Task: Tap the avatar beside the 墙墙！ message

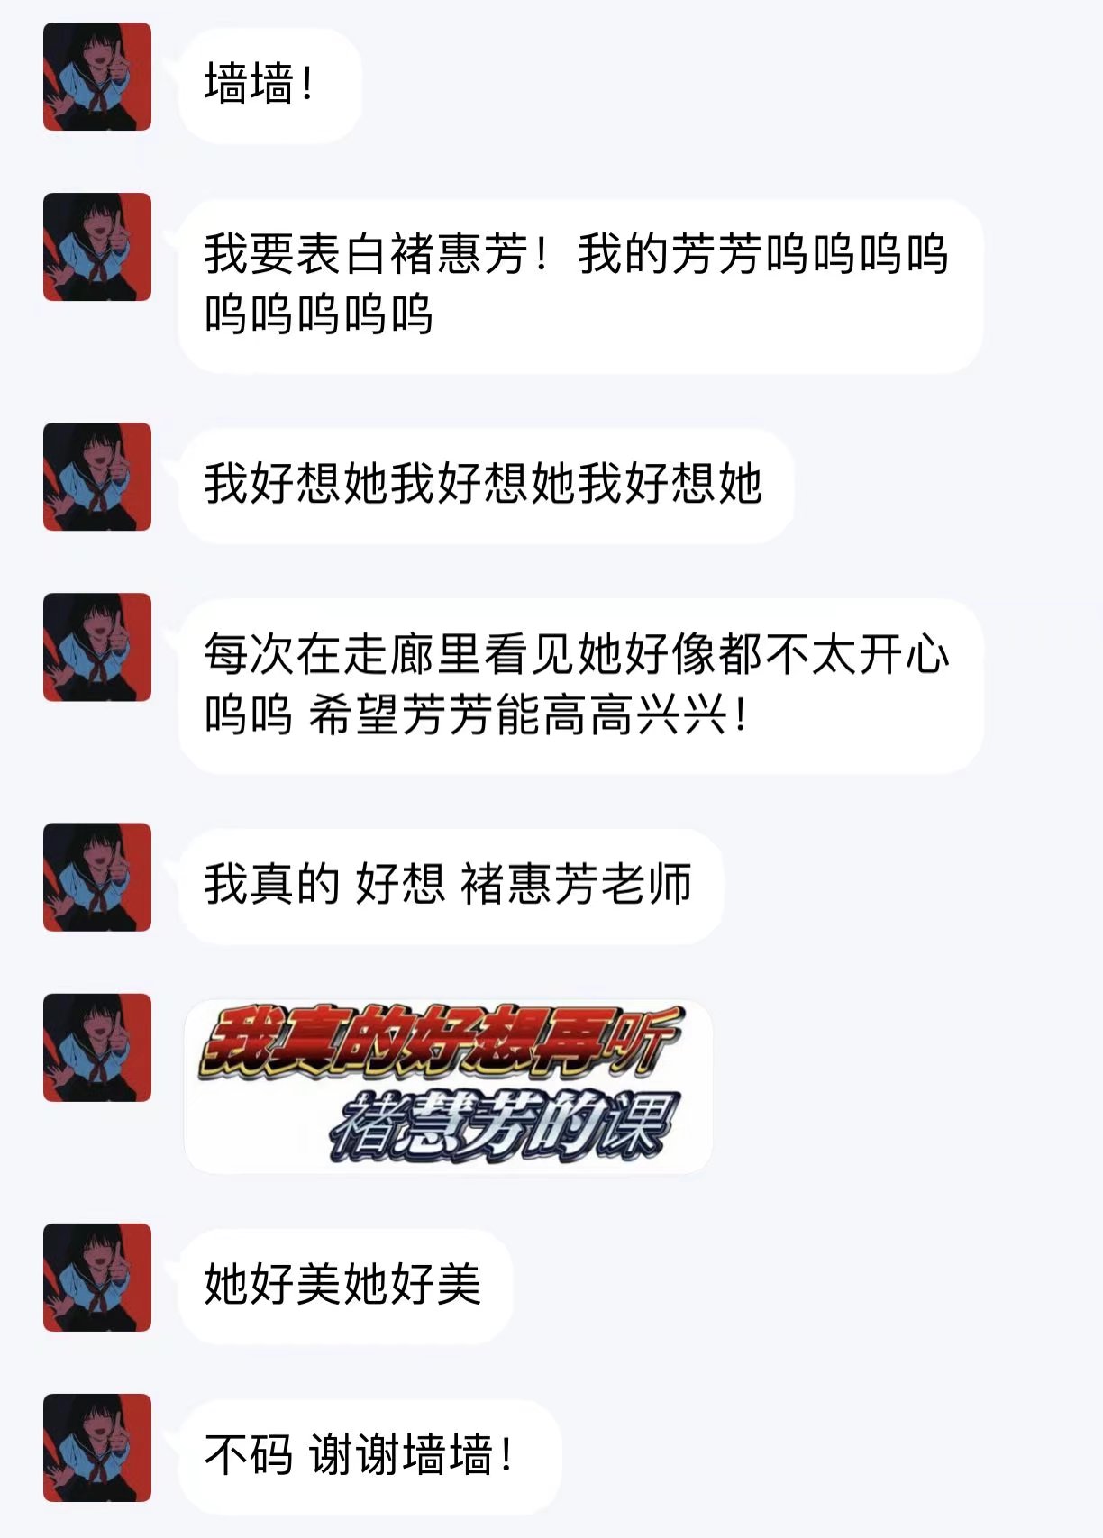Action: [97, 77]
